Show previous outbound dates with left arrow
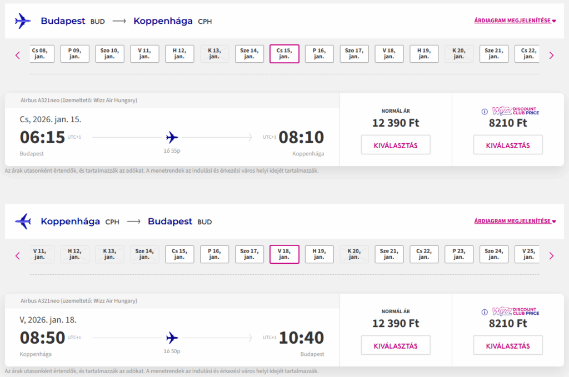The width and height of the screenshot is (569, 377). click(18, 55)
